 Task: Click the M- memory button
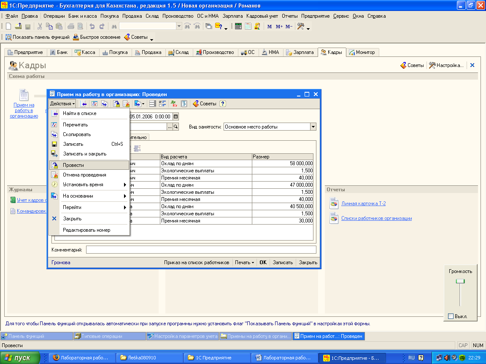click(289, 27)
